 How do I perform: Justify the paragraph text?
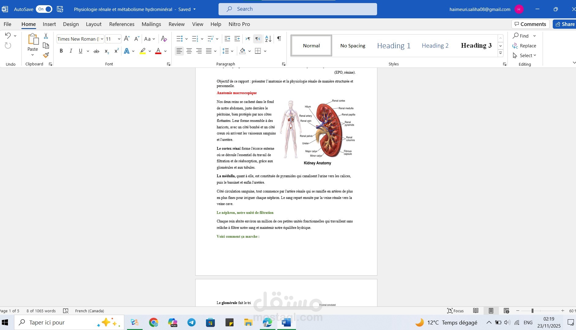point(209,51)
